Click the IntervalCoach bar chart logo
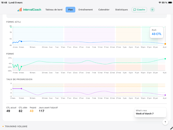Image resolution: width=173 pixels, height=130 pixels. (x=20, y=10)
